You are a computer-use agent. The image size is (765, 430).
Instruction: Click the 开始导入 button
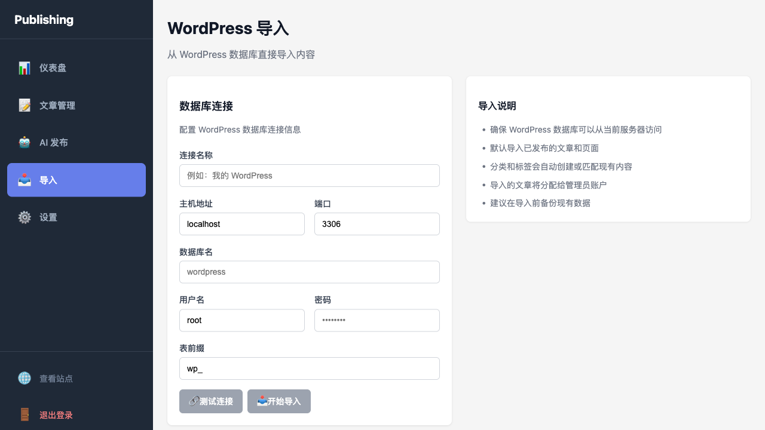[279, 401]
